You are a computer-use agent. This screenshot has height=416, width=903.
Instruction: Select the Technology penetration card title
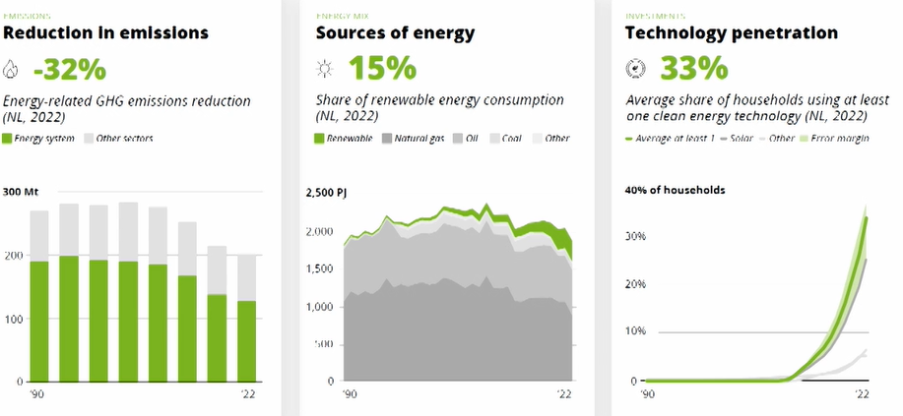[x=732, y=33]
